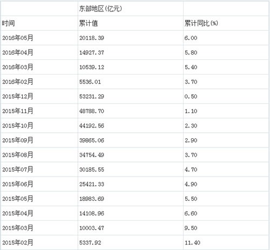Click the value 39865.06
The width and height of the screenshot is (270, 250).
click(92, 140)
